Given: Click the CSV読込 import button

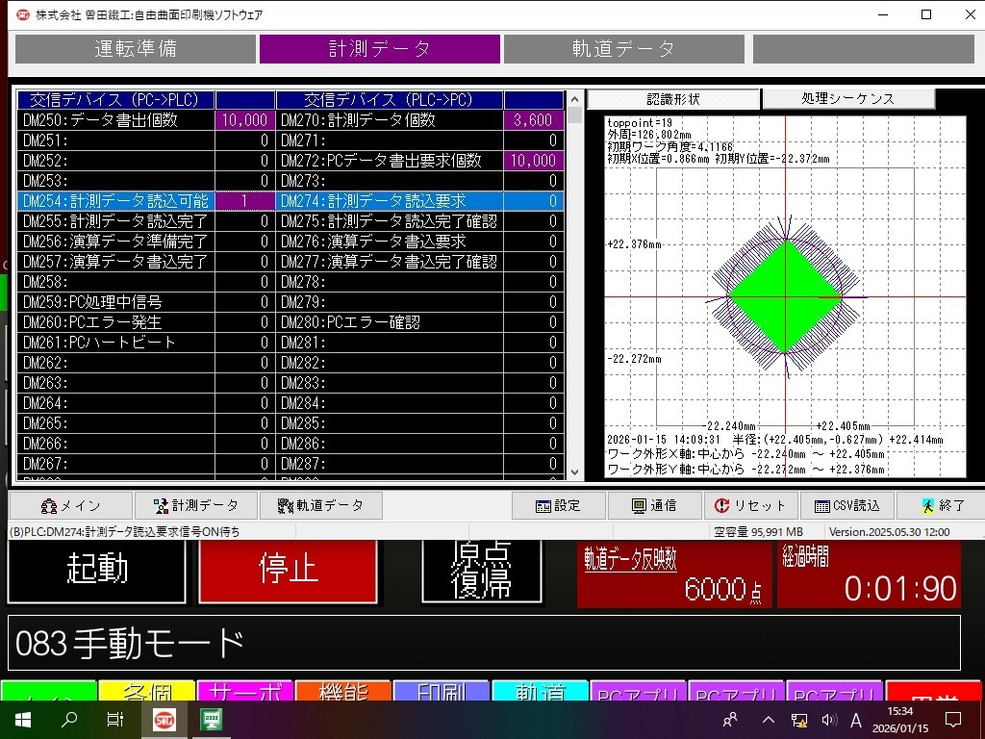Looking at the screenshot, I should pyautogui.click(x=846, y=506).
